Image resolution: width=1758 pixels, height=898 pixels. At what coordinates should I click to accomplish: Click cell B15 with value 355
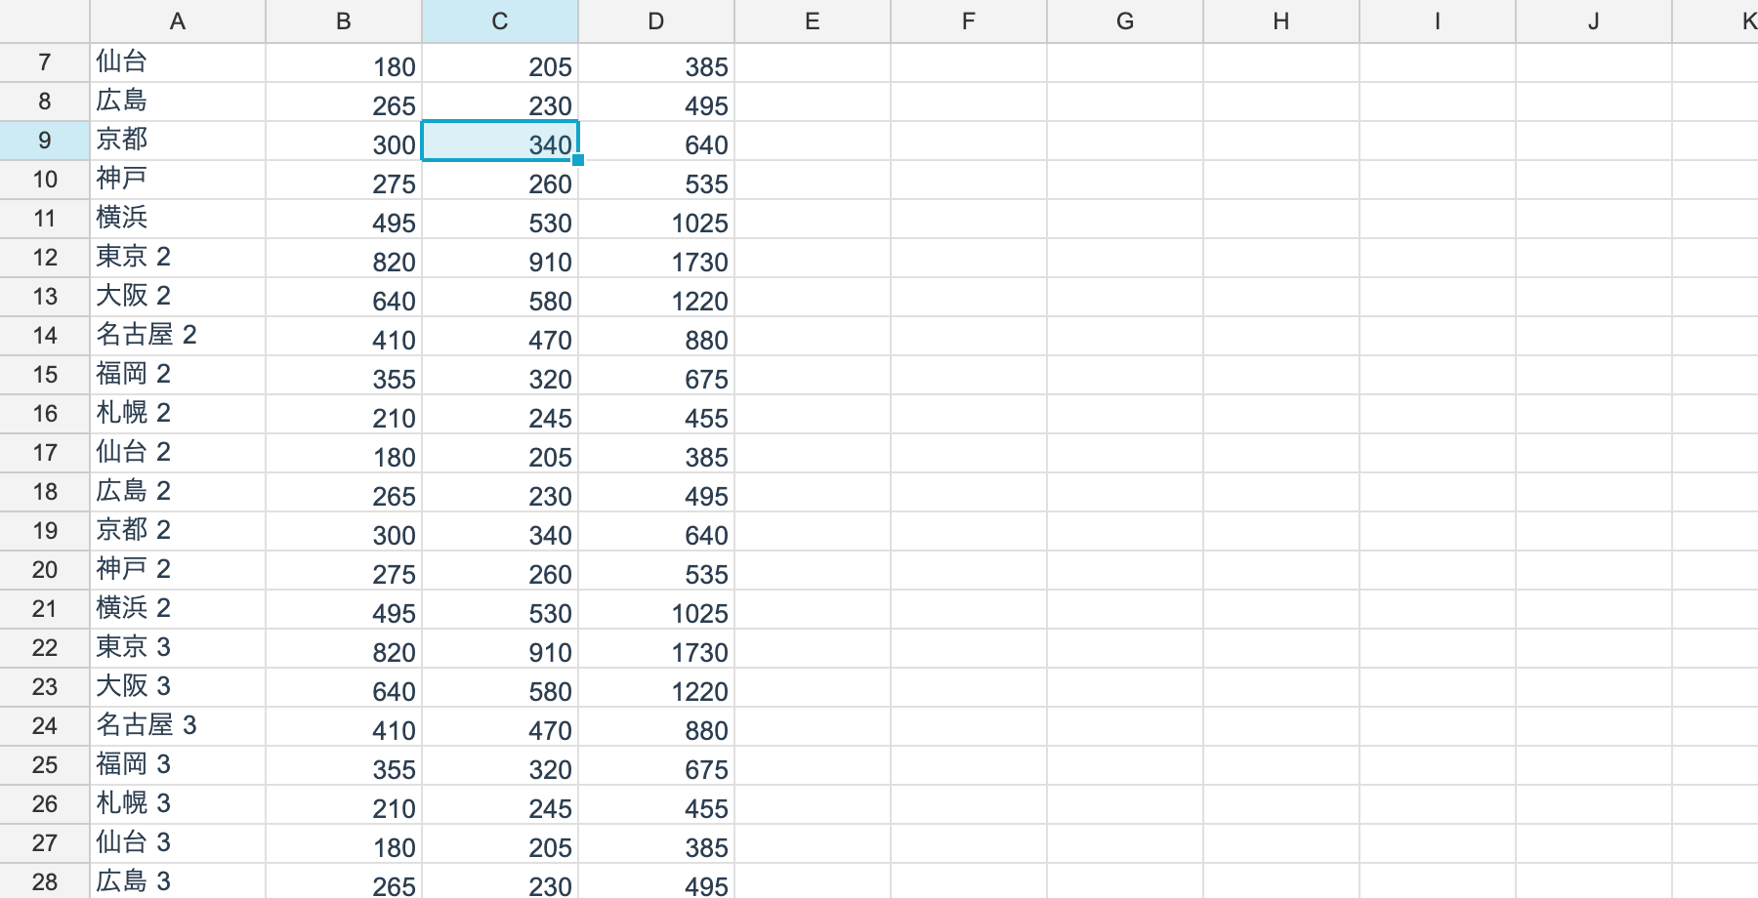(344, 375)
